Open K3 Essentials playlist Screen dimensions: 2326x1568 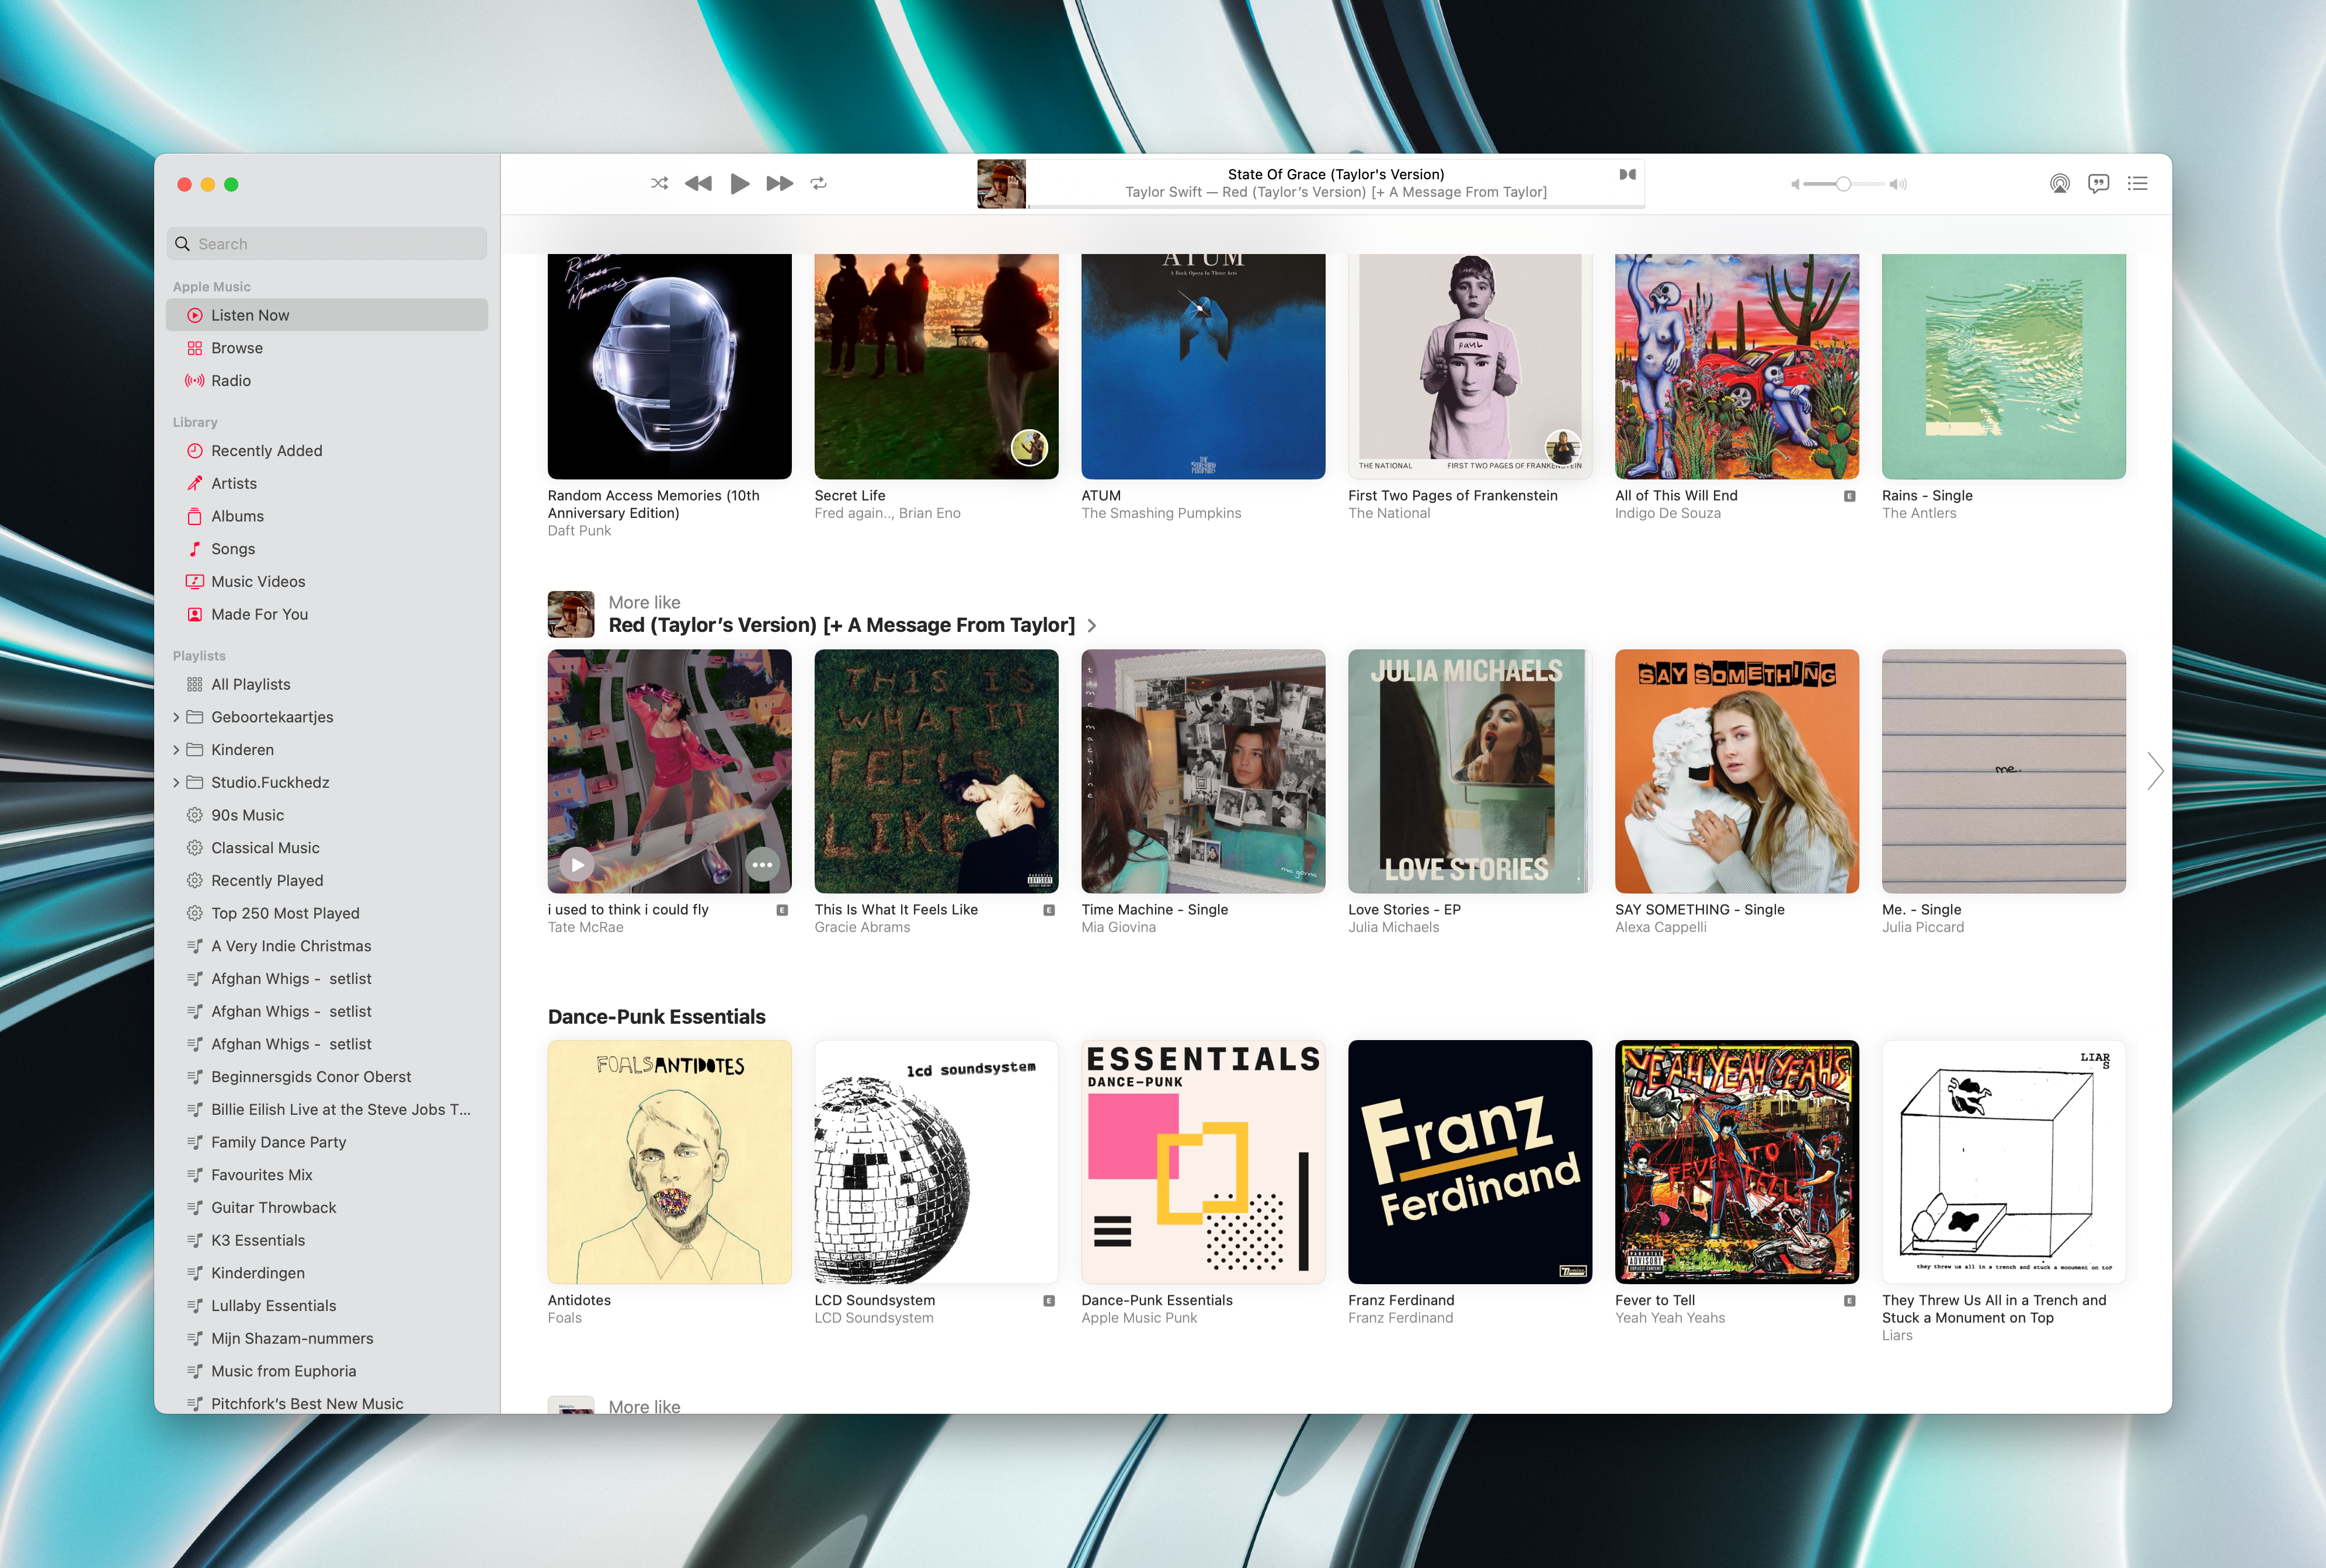point(327,1240)
